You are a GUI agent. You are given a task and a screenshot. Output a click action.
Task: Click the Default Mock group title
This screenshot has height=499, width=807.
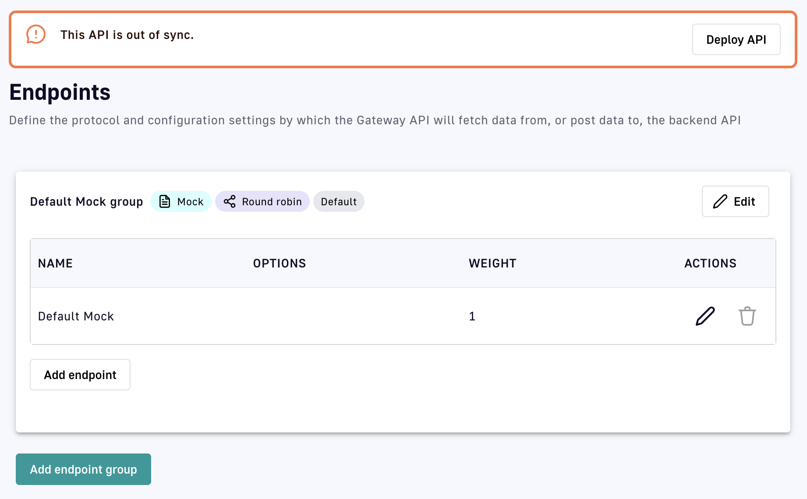[x=86, y=202]
